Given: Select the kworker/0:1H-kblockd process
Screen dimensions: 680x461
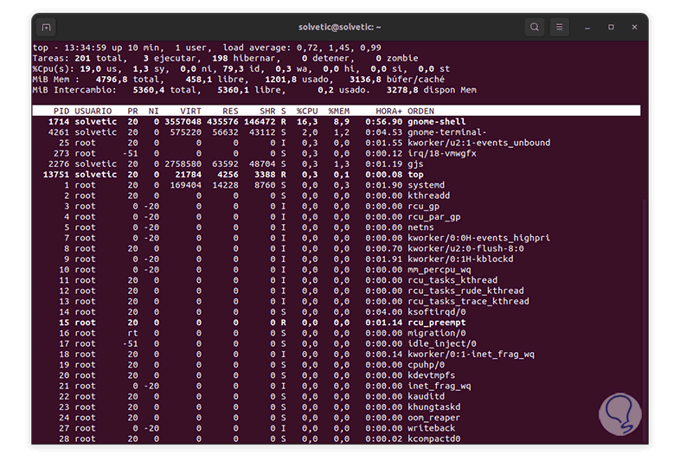Looking at the screenshot, I should 460,259.
